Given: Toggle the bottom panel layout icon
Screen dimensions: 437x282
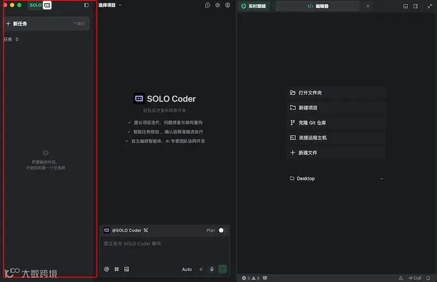Looking at the screenshot, I should 405,6.
